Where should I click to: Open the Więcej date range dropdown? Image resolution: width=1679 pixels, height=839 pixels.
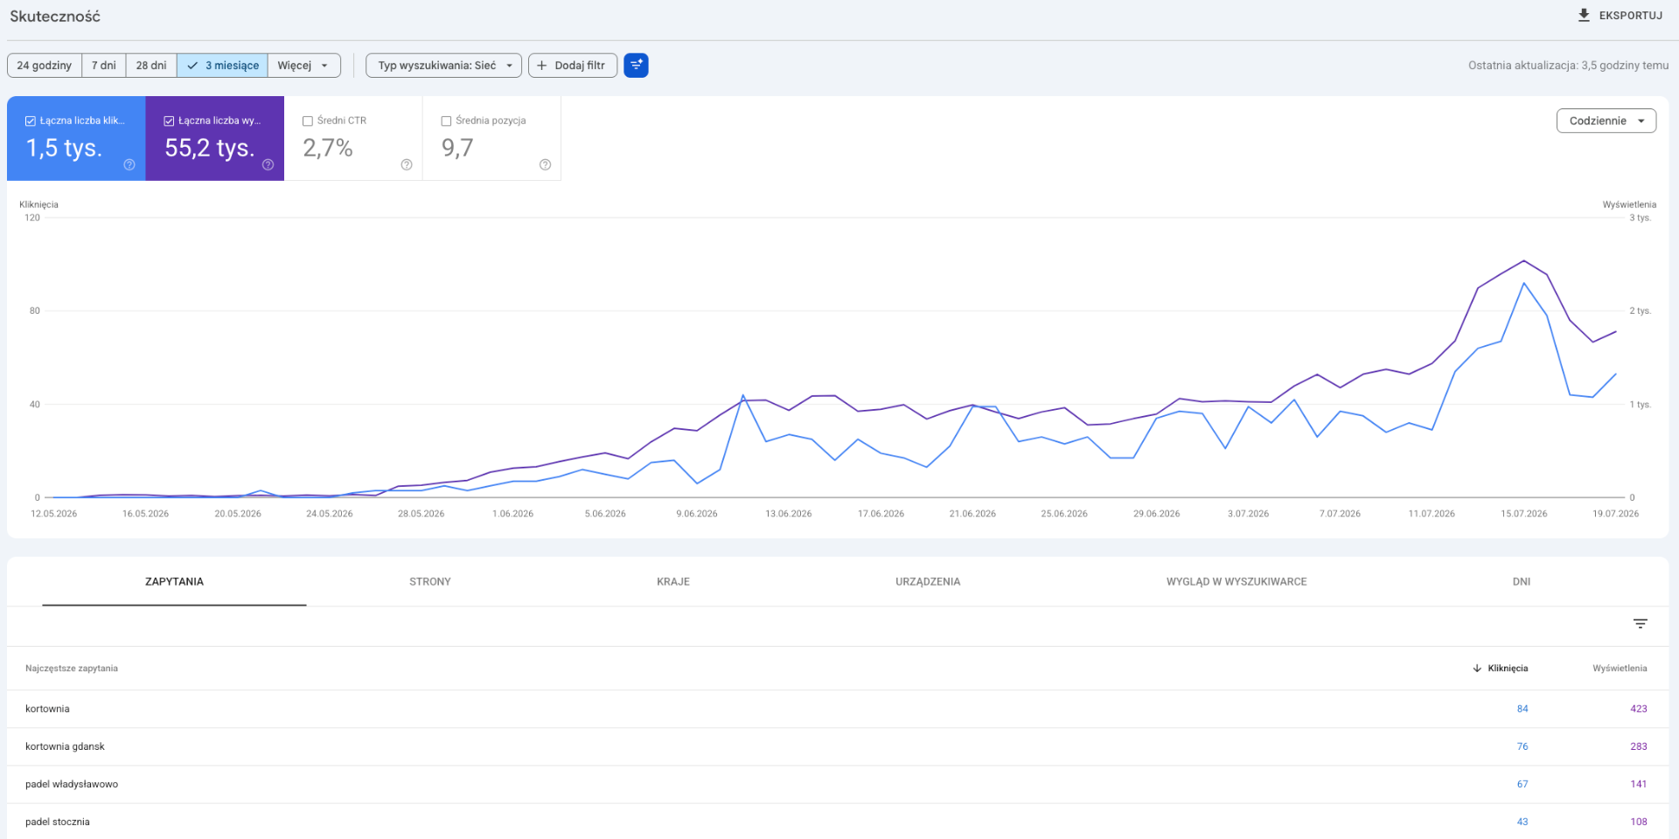pyautogui.click(x=303, y=66)
